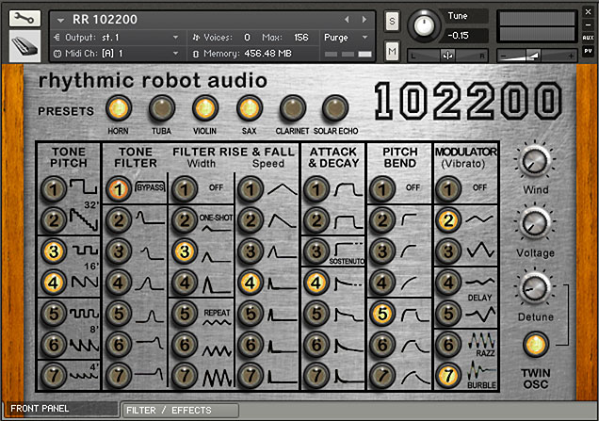599x421 pixels.
Task: Select Attack & Decay button 7
Action: [x=316, y=376]
